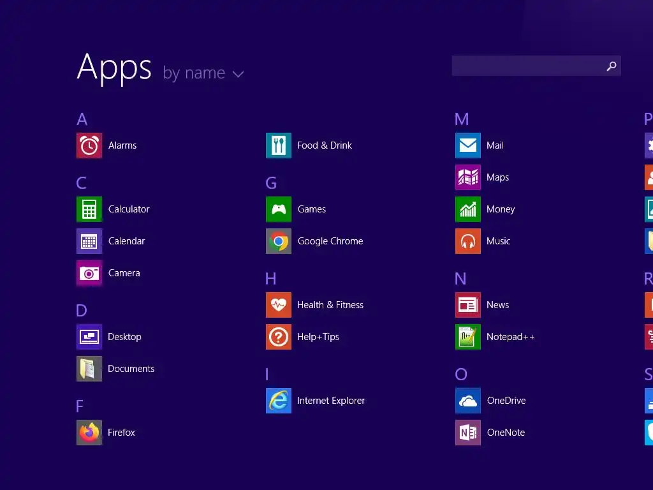Click the 'Maps' label text
Viewport: 653px width, 490px height.
point(497,177)
